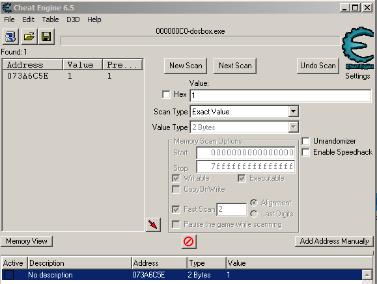Click the Next Scan button
377x284 pixels.
[x=235, y=66]
